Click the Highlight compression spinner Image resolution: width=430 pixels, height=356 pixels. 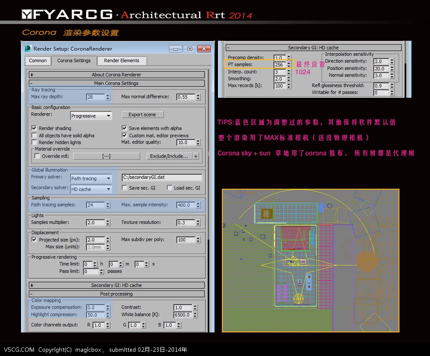pyautogui.click(x=108, y=315)
